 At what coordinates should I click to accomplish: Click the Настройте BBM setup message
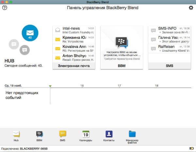122,54
